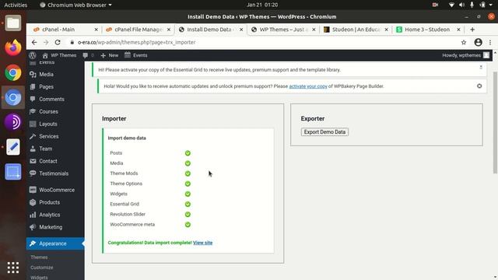Switch to the Home 3 – Studeon tab

coord(429,30)
